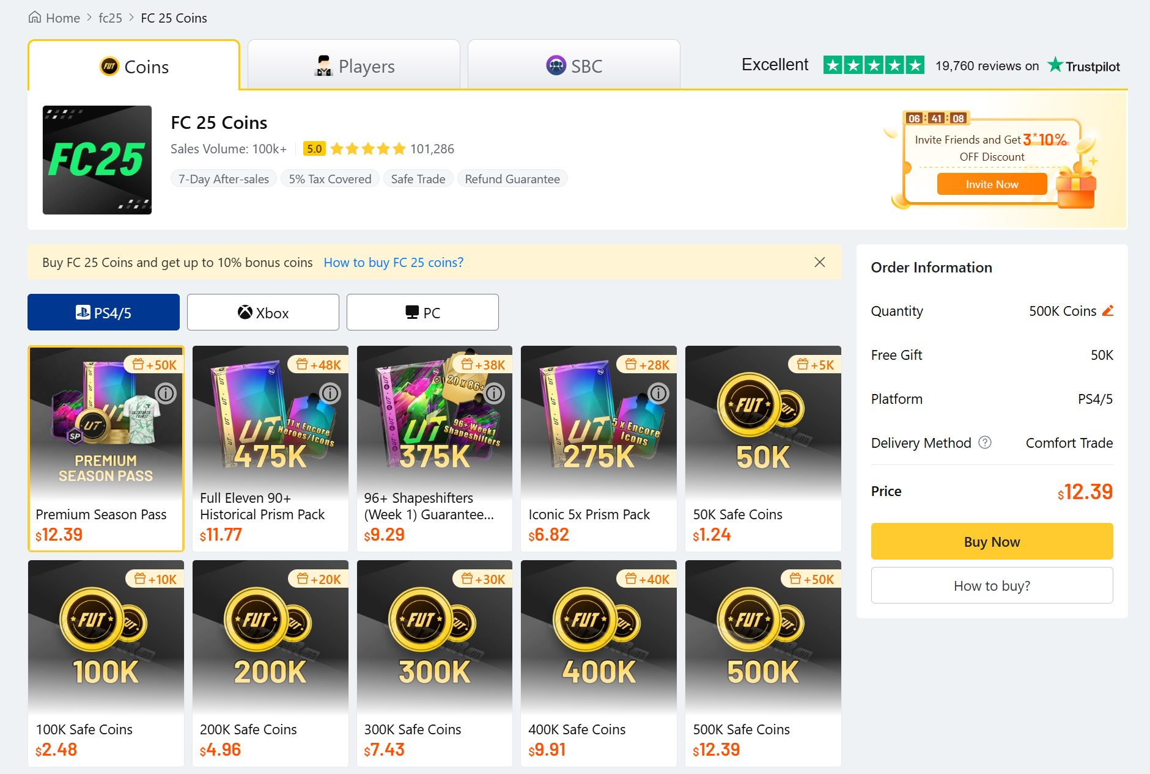Click the 19,760 reviews on Trustpilot text
The height and width of the screenshot is (774, 1150).
pos(987,66)
